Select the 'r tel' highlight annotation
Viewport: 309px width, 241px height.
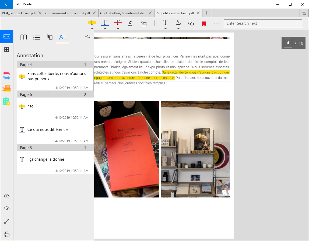(55, 109)
